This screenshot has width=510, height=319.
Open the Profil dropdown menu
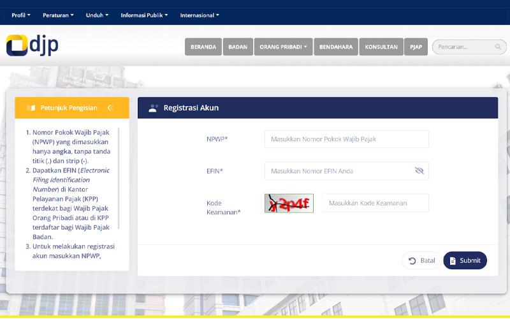tap(21, 15)
